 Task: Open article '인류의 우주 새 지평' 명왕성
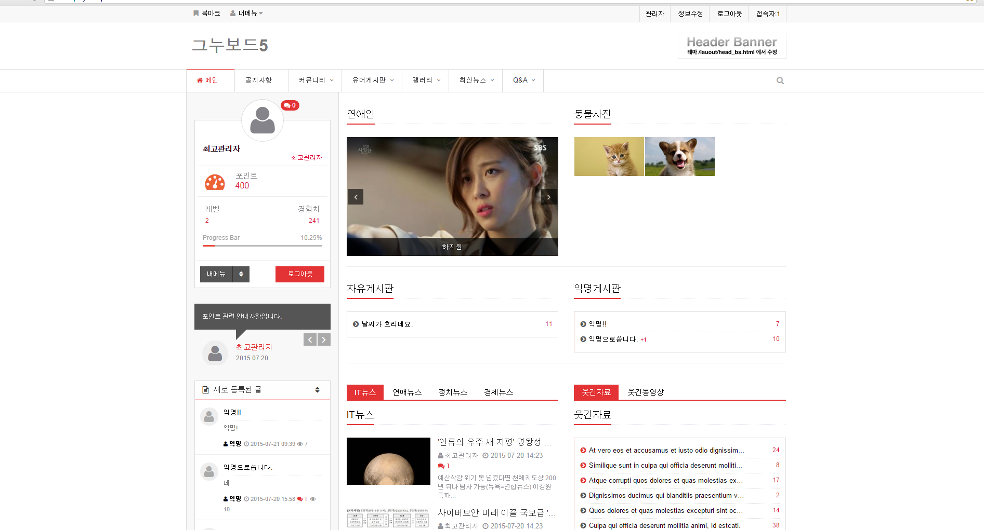494,442
